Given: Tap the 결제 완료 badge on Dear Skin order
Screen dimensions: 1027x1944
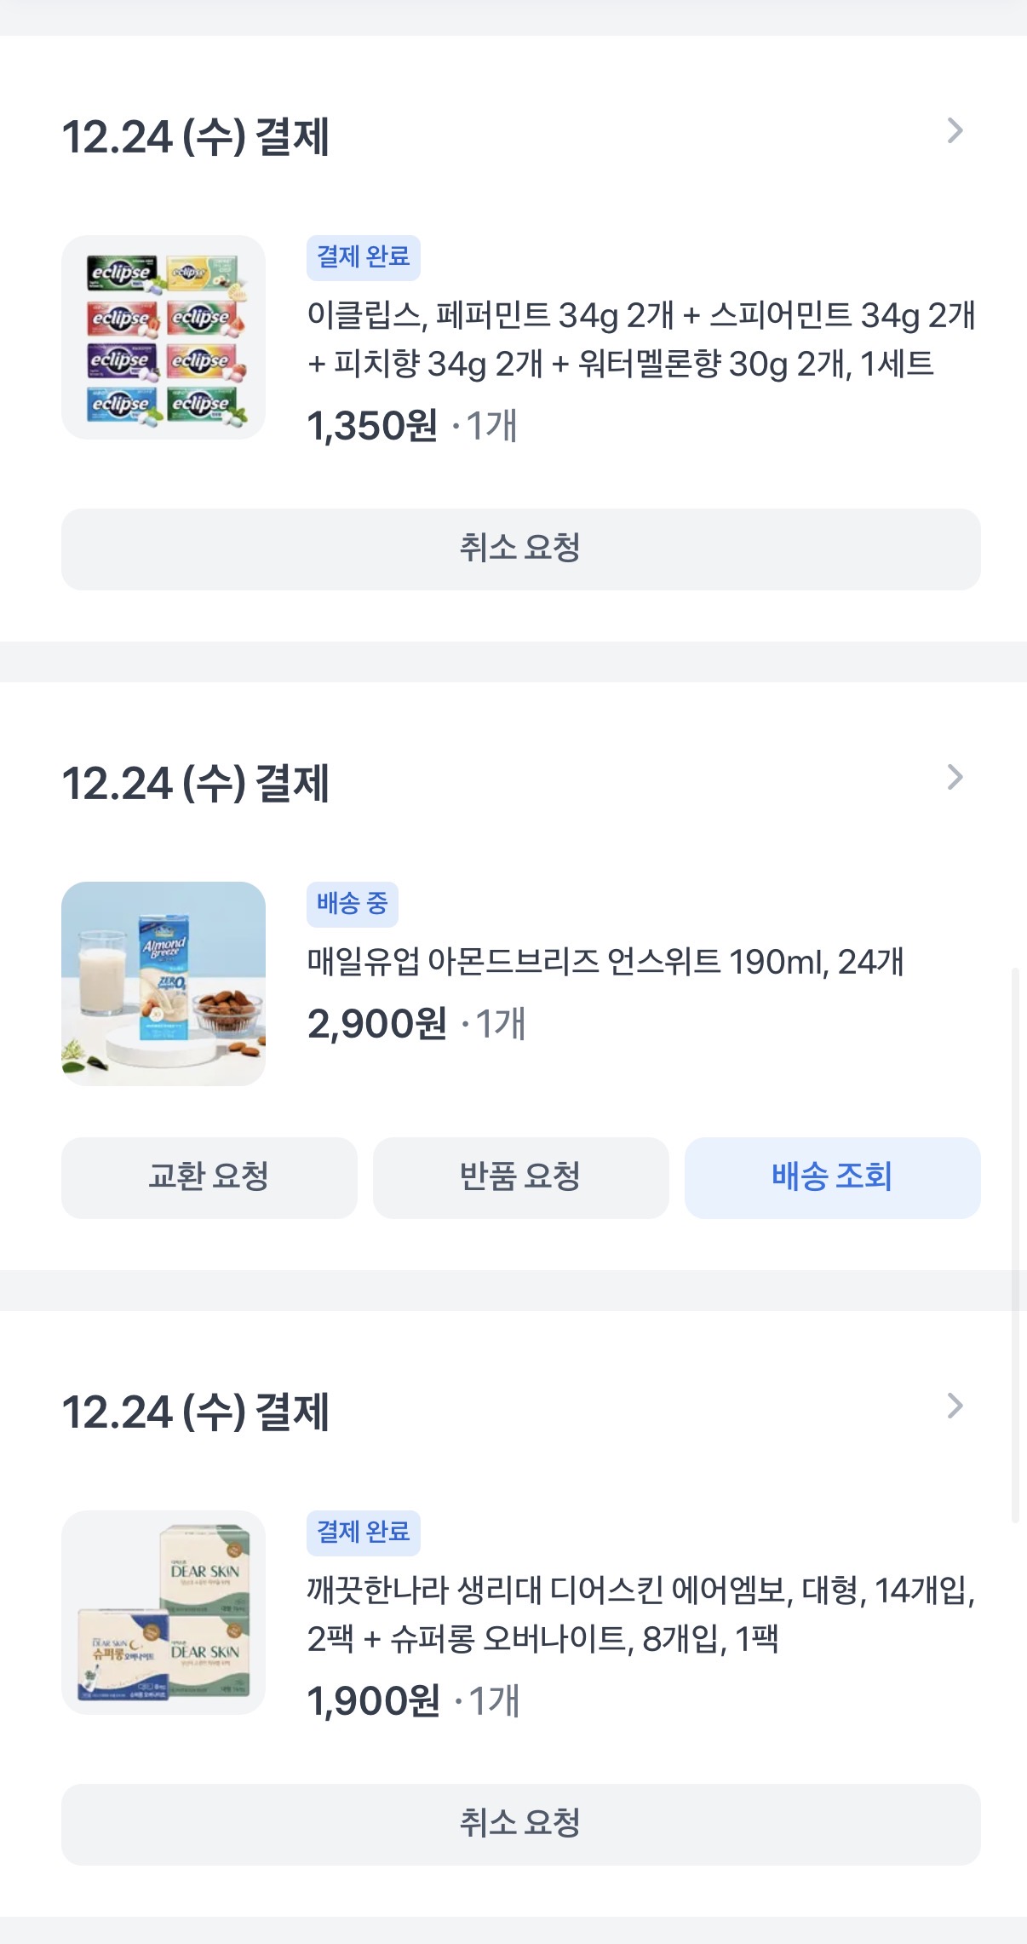Looking at the screenshot, I should 363,1532.
